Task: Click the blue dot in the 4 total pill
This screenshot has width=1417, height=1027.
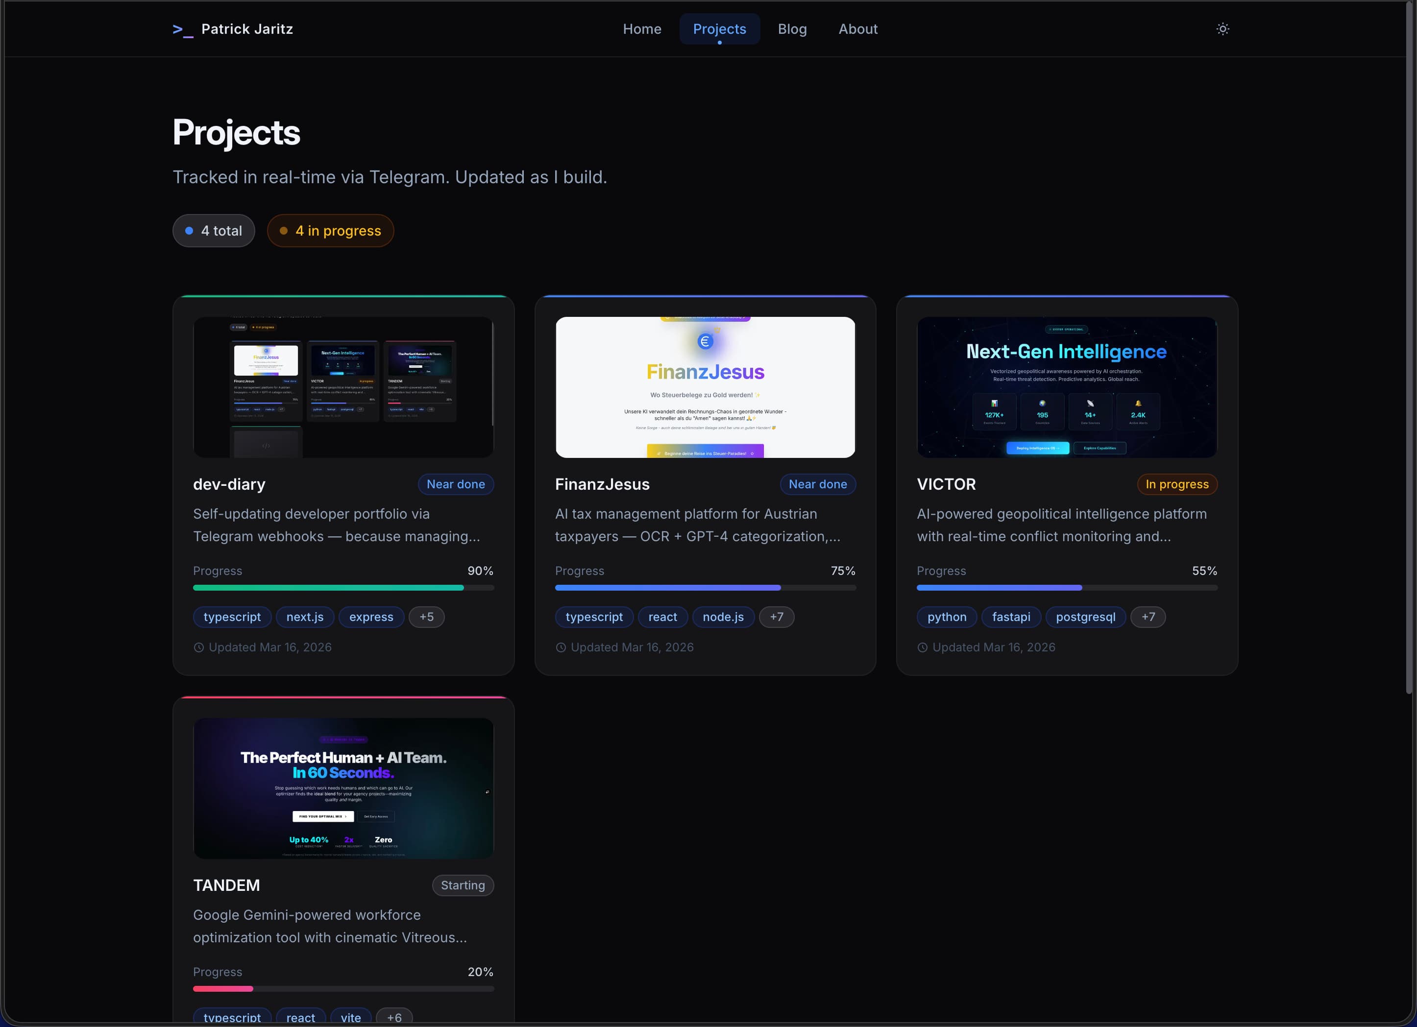Action: 189,230
